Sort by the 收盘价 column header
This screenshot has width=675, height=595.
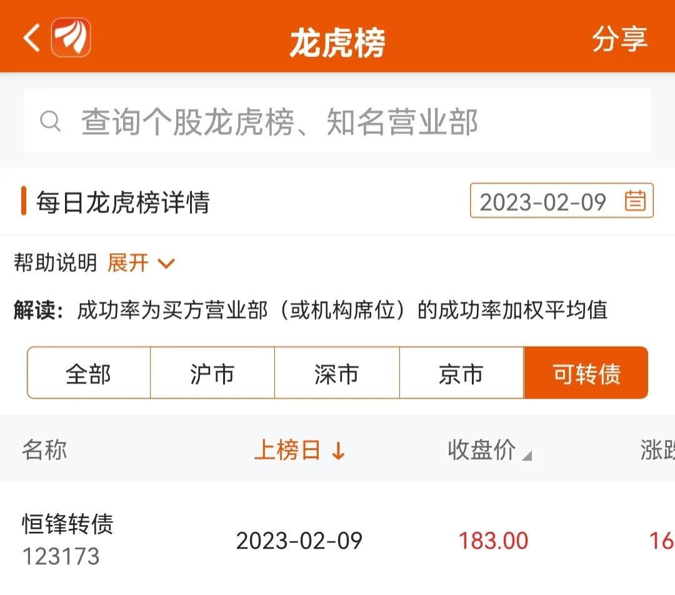click(x=481, y=451)
